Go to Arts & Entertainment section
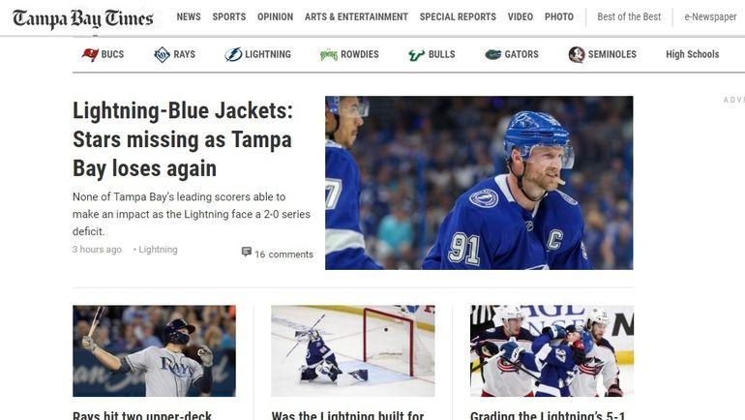This screenshot has width=745, height=420. (x=356, y=16)
